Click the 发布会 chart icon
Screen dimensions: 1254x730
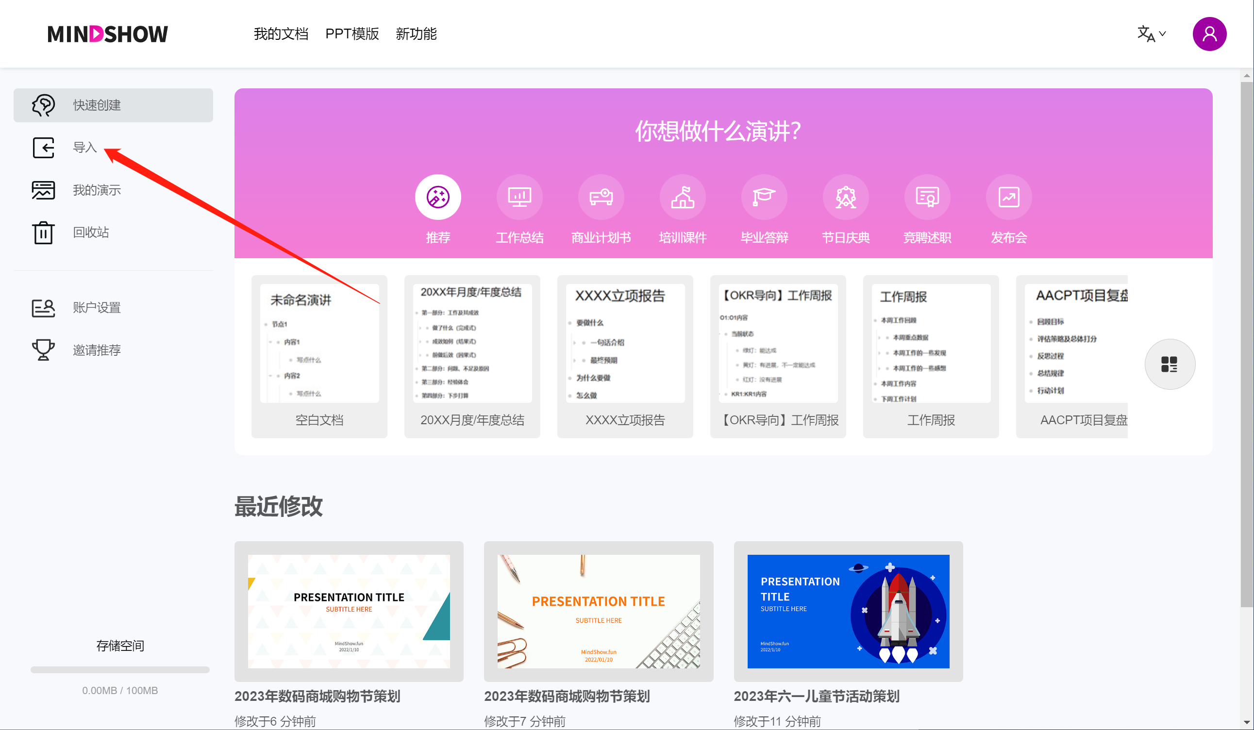pos(1009,197)
